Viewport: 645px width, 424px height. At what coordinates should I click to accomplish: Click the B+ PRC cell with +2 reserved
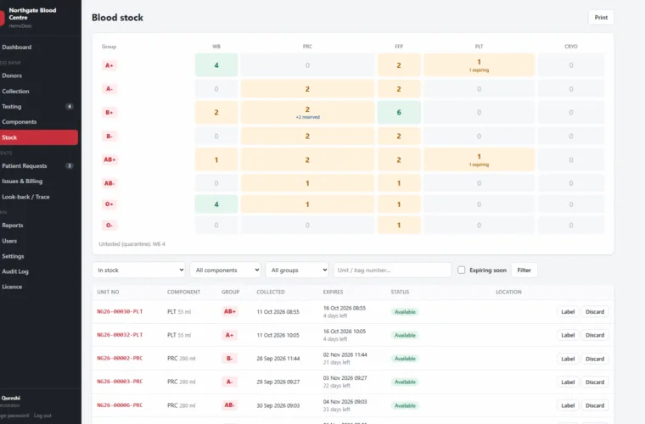pos(307,112)
